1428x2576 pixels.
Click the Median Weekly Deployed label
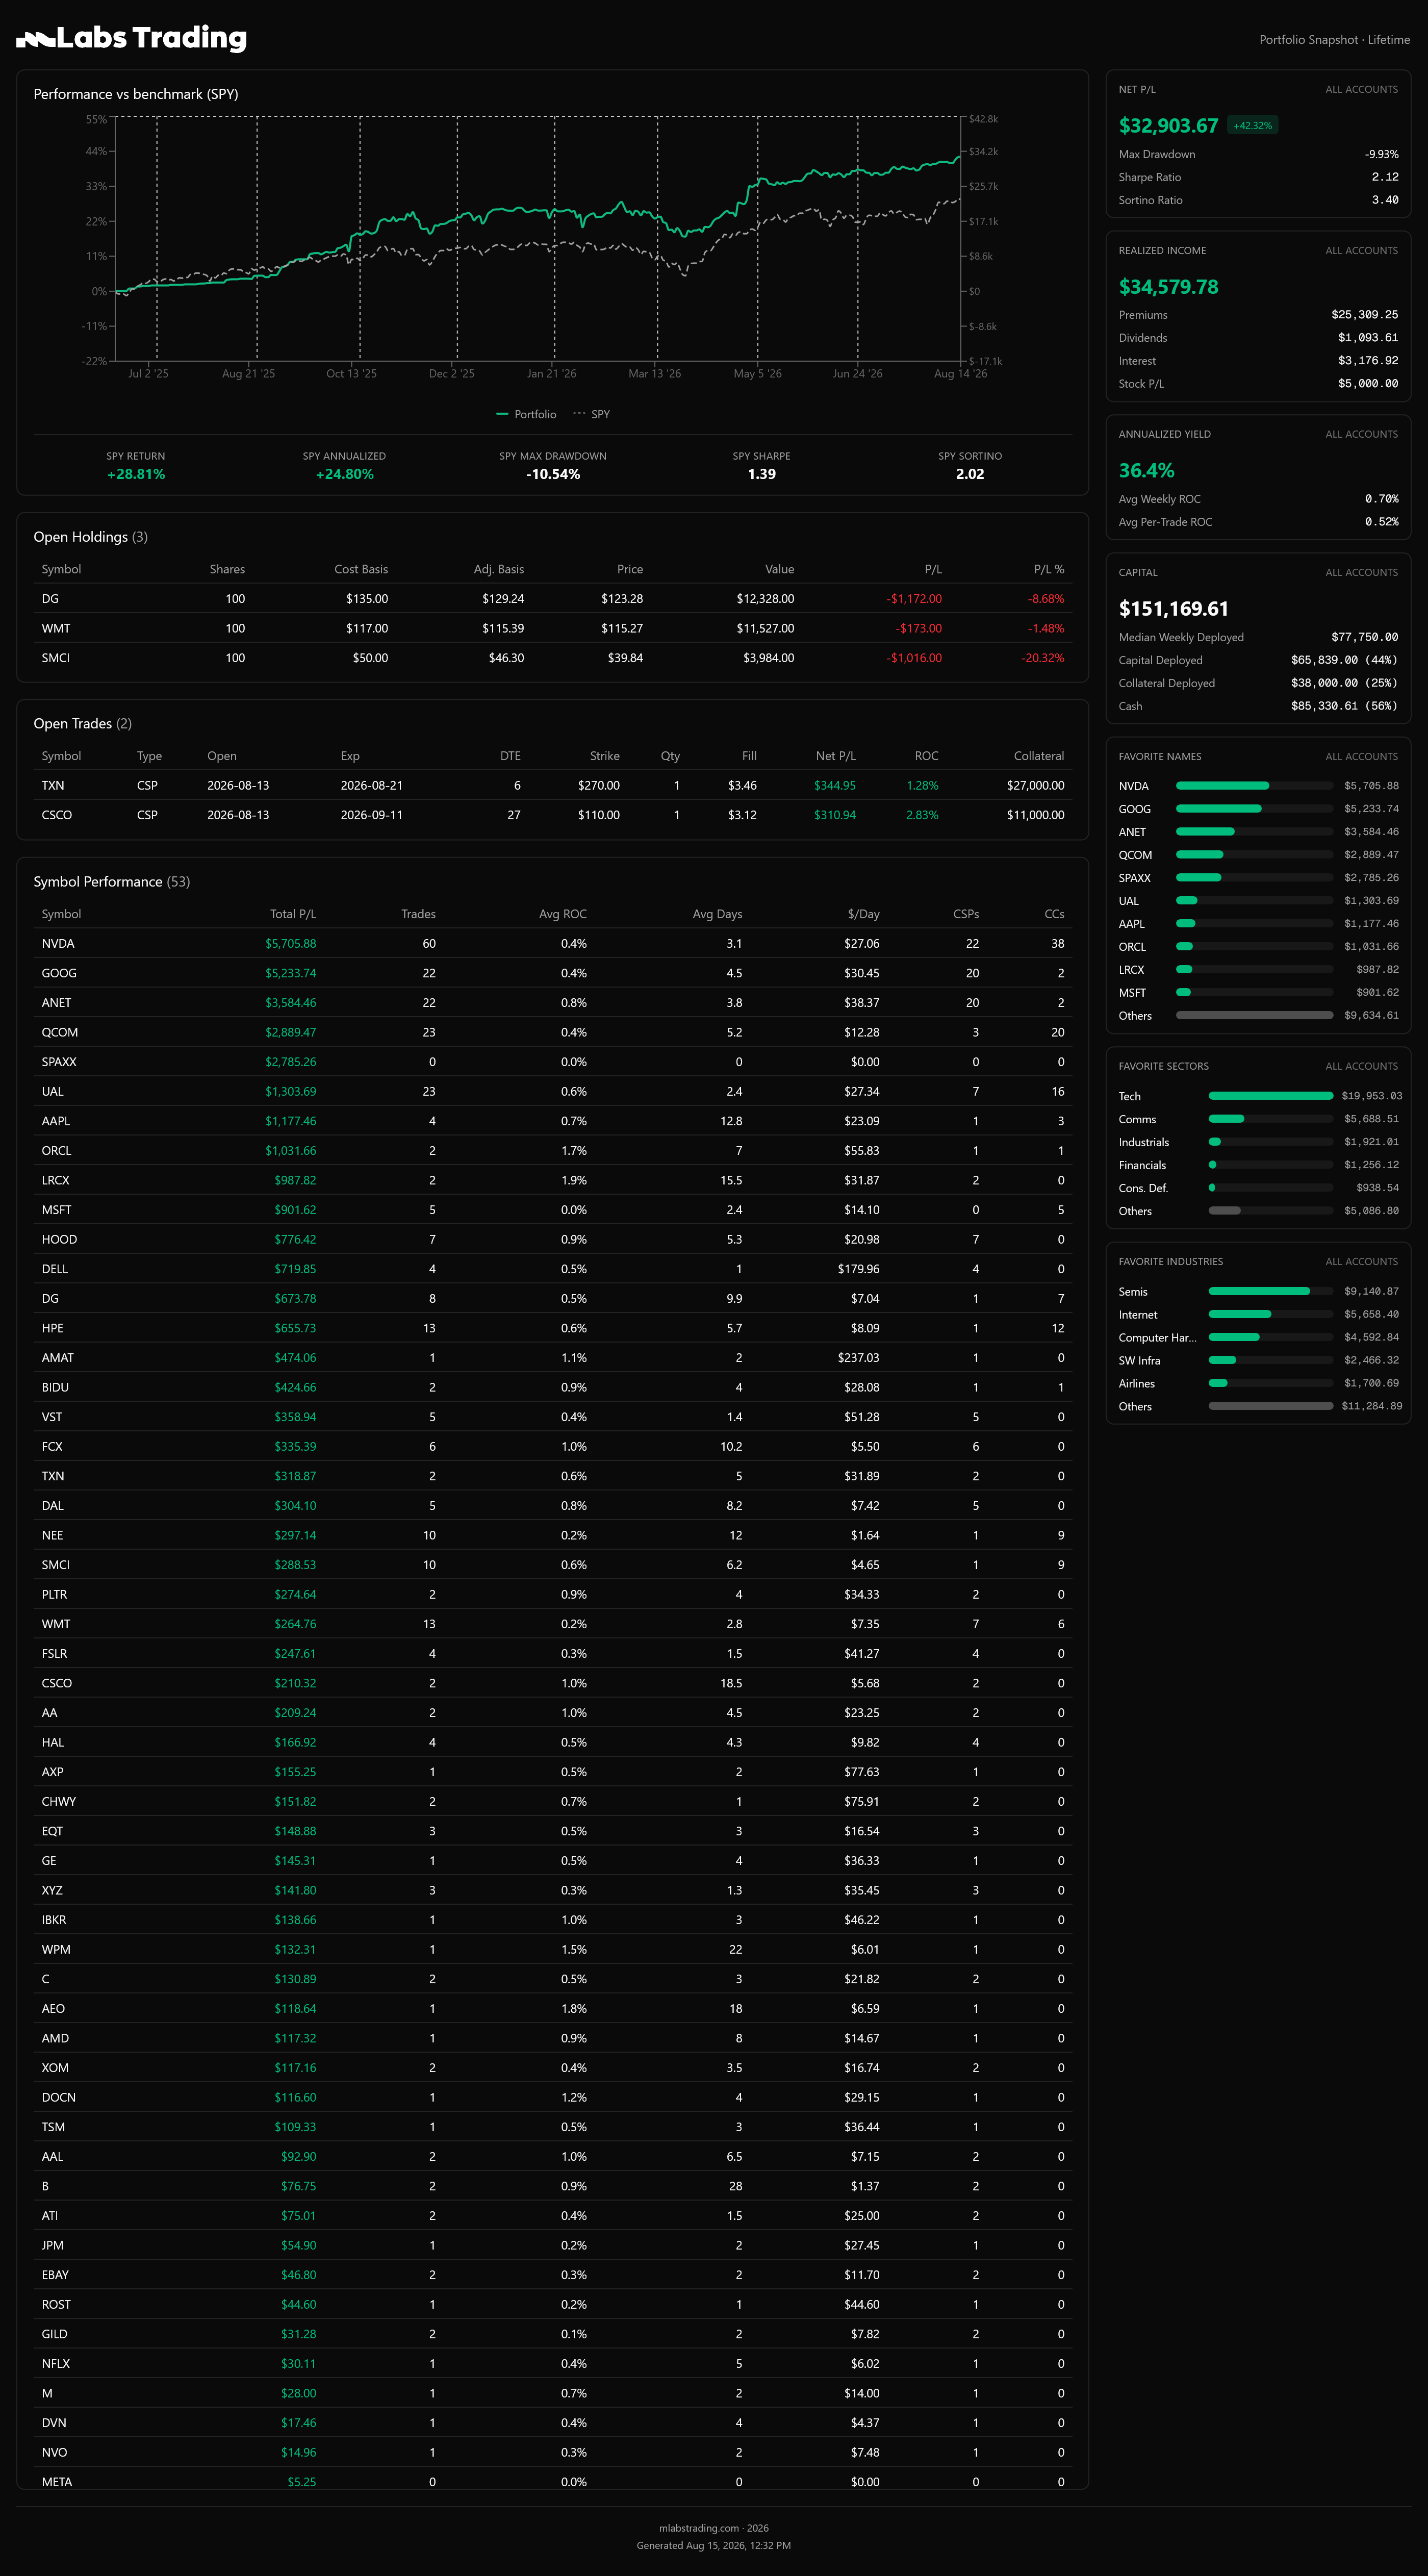(1181, 637)
